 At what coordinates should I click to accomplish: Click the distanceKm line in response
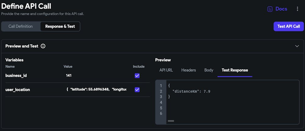coord(191,91)
